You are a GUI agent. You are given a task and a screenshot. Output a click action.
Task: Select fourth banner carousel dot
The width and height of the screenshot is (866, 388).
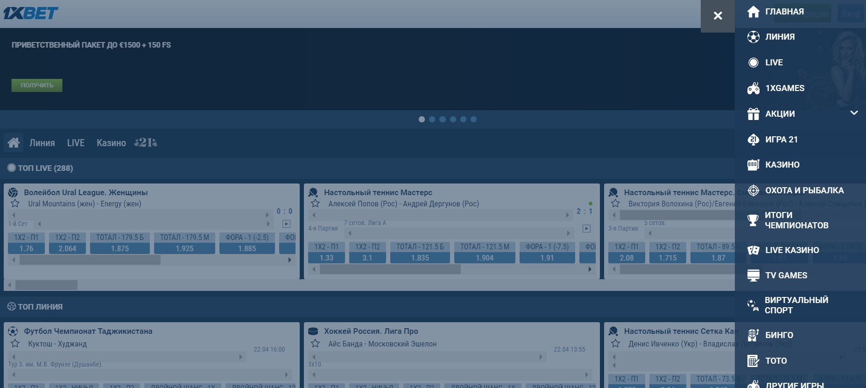click(453, 120)
